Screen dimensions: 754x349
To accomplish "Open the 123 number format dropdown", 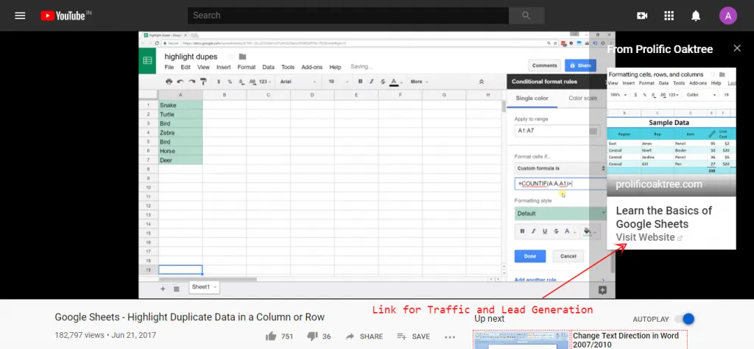I will click(x=265, y=82).
